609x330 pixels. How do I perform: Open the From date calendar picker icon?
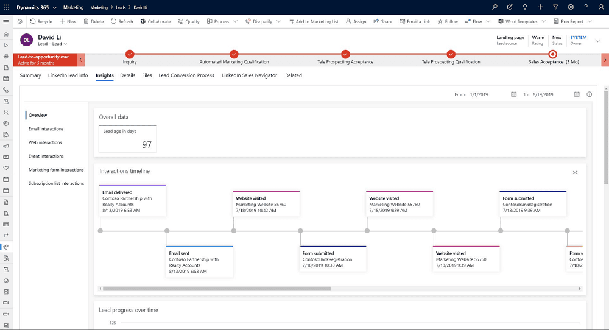click(x=513, y=94)
